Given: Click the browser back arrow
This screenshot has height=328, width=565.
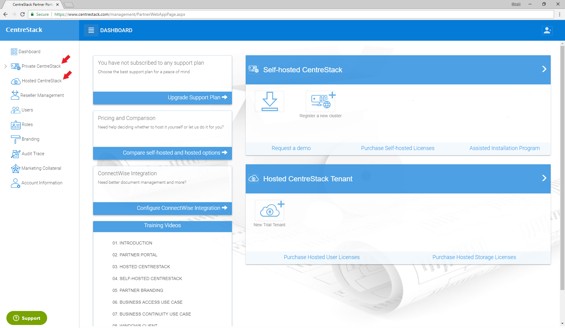Looking at the screenshot, I should click(x=5, y=14).
